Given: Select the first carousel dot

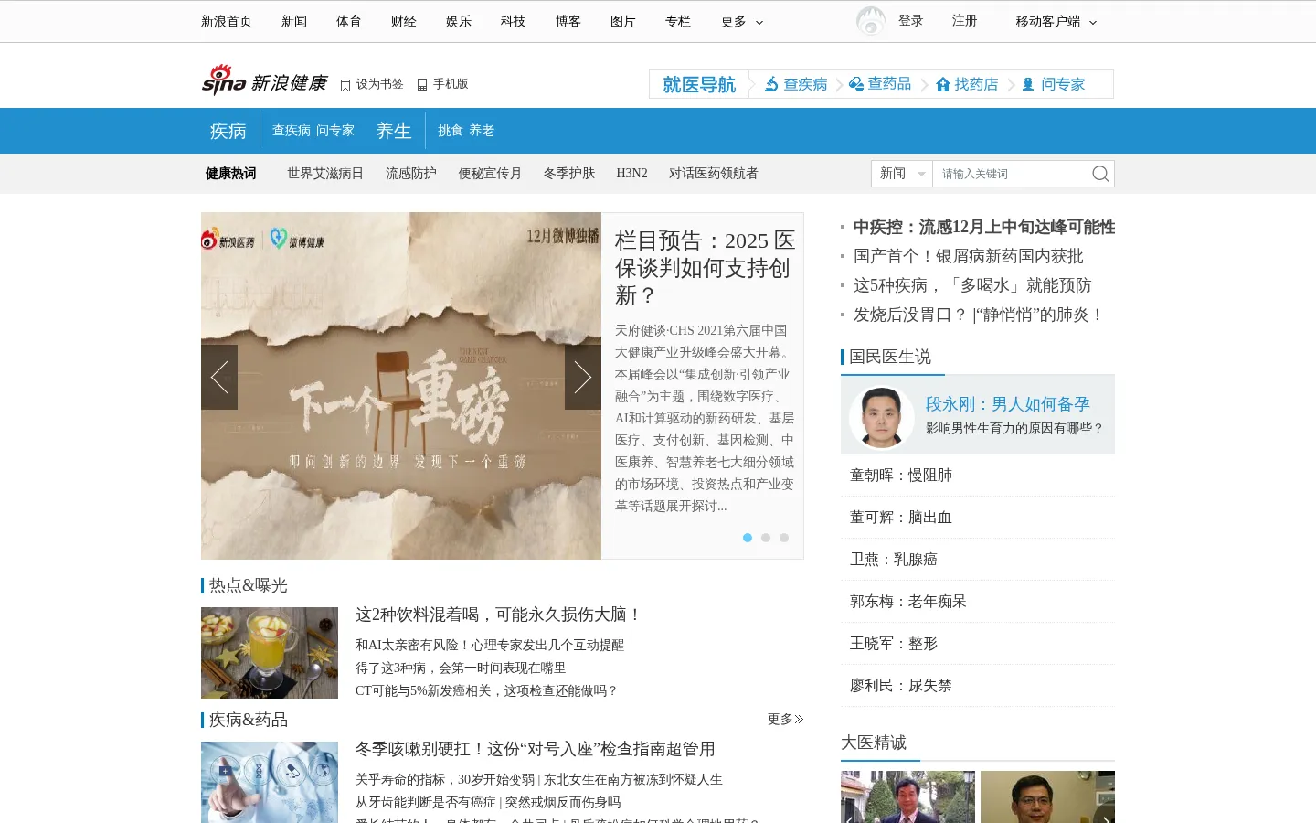Looking at the screenshot, I should coord(748,538).
